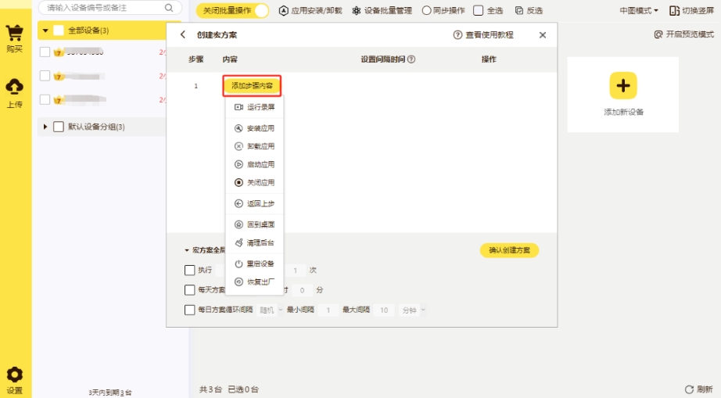721x398 pixels.
Task: Choose 运行录屏 from the step menu
Action: [254, 107]
